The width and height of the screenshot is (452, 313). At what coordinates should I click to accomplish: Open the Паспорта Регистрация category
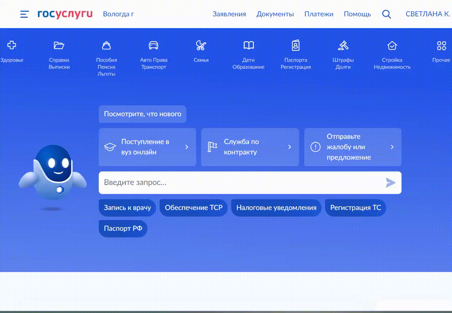point(296,45)
